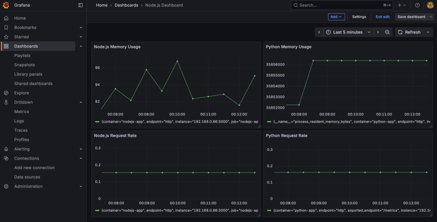This screenshot has width=437, height=222.
Task: Go to Dashboards breadcrumb link
Action: pos(126,5)
